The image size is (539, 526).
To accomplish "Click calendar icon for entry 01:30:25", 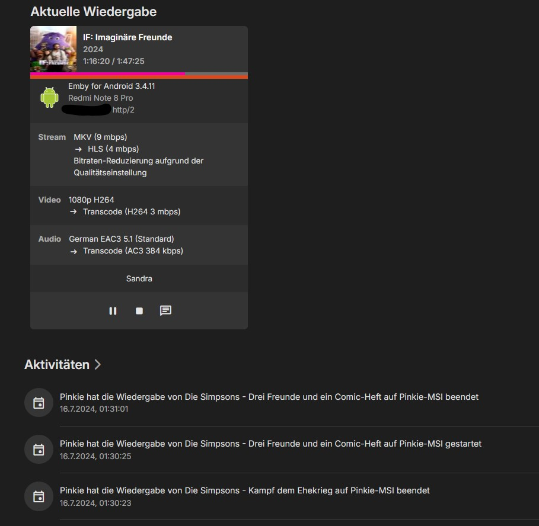I will (39, 450).
